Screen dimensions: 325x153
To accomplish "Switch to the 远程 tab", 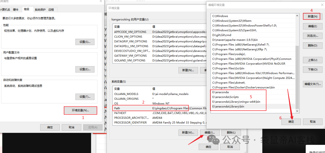I will [51, 10].
